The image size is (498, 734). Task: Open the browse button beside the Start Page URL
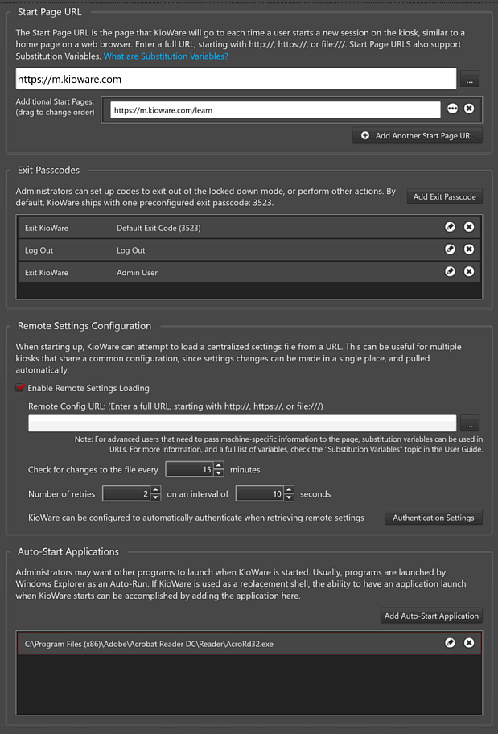470,79
